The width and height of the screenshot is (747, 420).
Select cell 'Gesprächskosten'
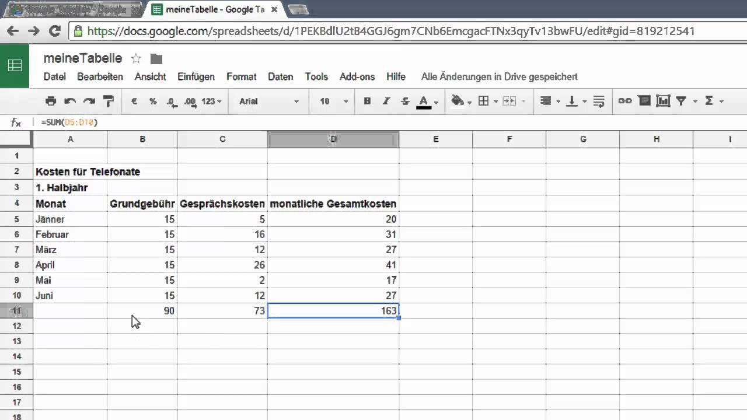(x=222, y=204)
